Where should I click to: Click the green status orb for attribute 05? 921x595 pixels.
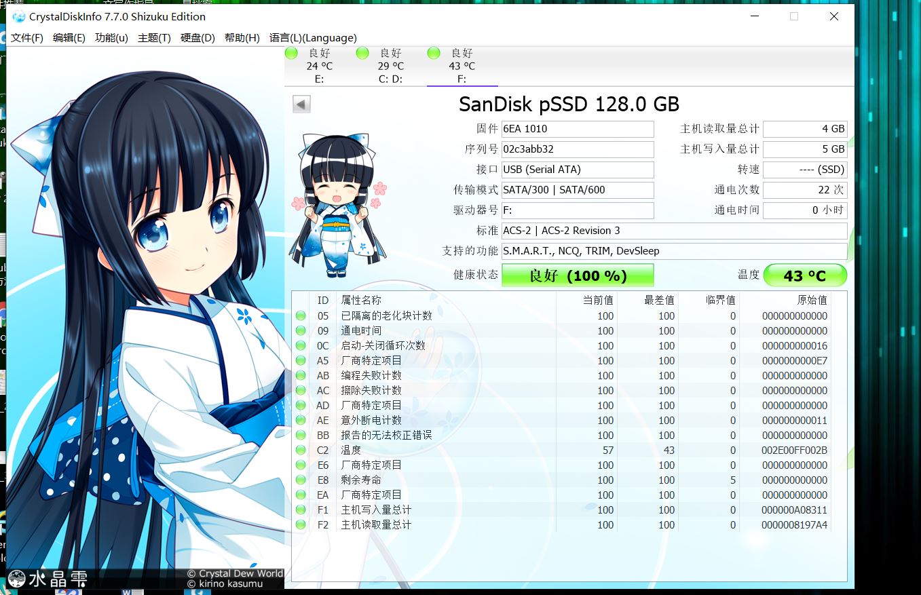click(301, 316)
